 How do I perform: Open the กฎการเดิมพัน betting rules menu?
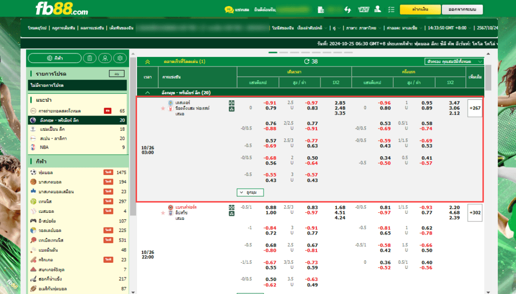coord(63,28)
